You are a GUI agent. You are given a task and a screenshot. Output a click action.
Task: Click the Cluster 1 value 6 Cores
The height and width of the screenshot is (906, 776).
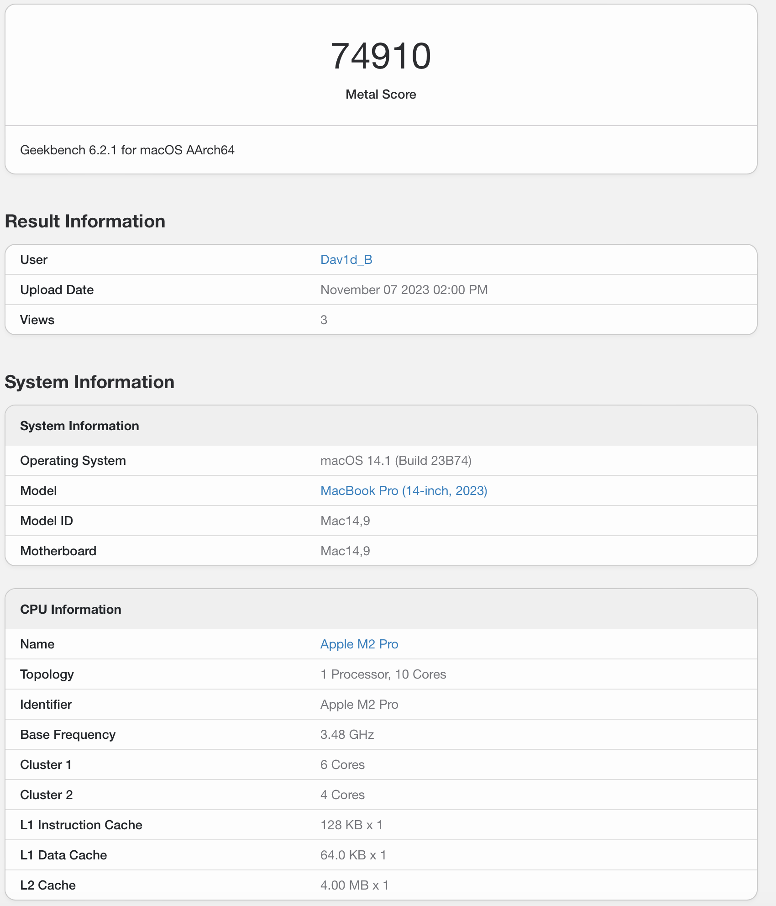click(x=342, y=764)
